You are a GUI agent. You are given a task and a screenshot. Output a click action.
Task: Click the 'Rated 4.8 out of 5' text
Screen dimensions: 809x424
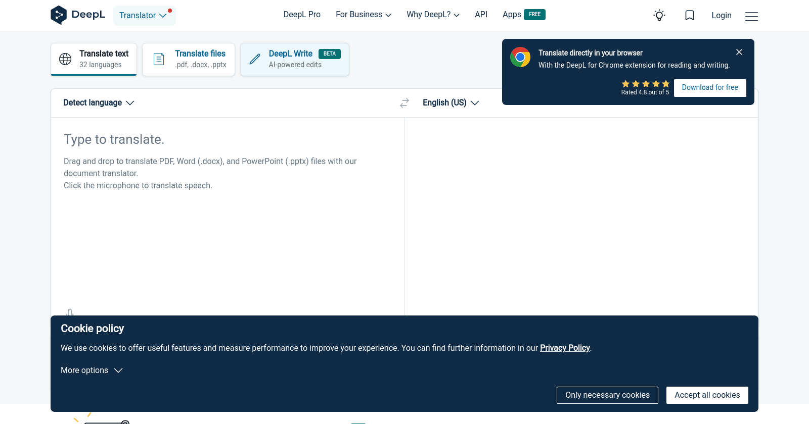645,92
